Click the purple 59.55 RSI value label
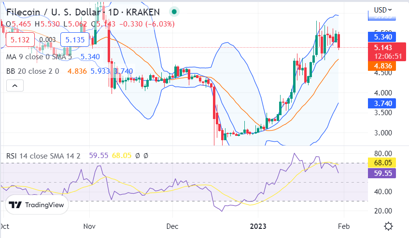 pyautogui.click(x=382, y=173)
